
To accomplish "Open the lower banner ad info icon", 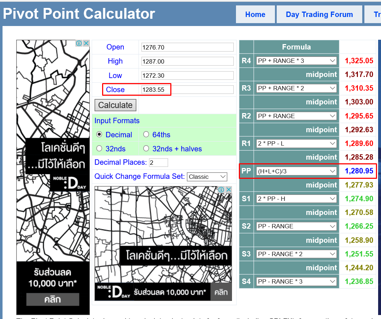I will 221,190.
